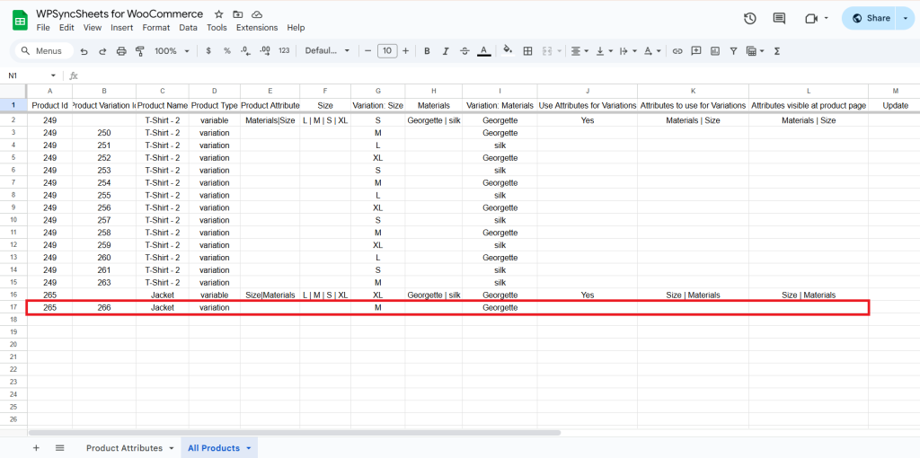920x458 pixels.
Task: Open the Extensions menu
Action: pyautogui.click(x=257, y=28)
